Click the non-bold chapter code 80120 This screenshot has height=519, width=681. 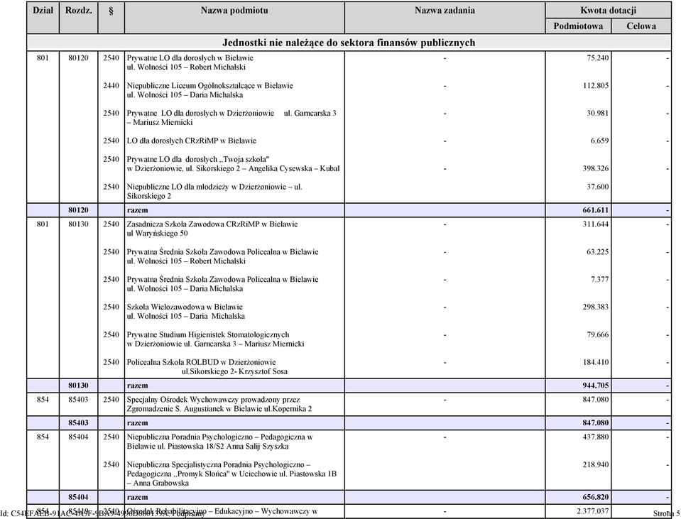tap(79, 58)
